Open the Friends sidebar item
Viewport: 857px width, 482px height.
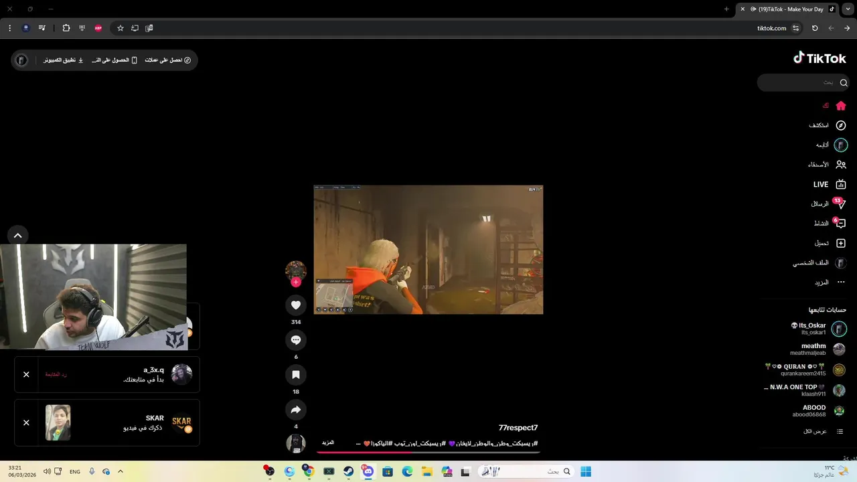(827, 165)
